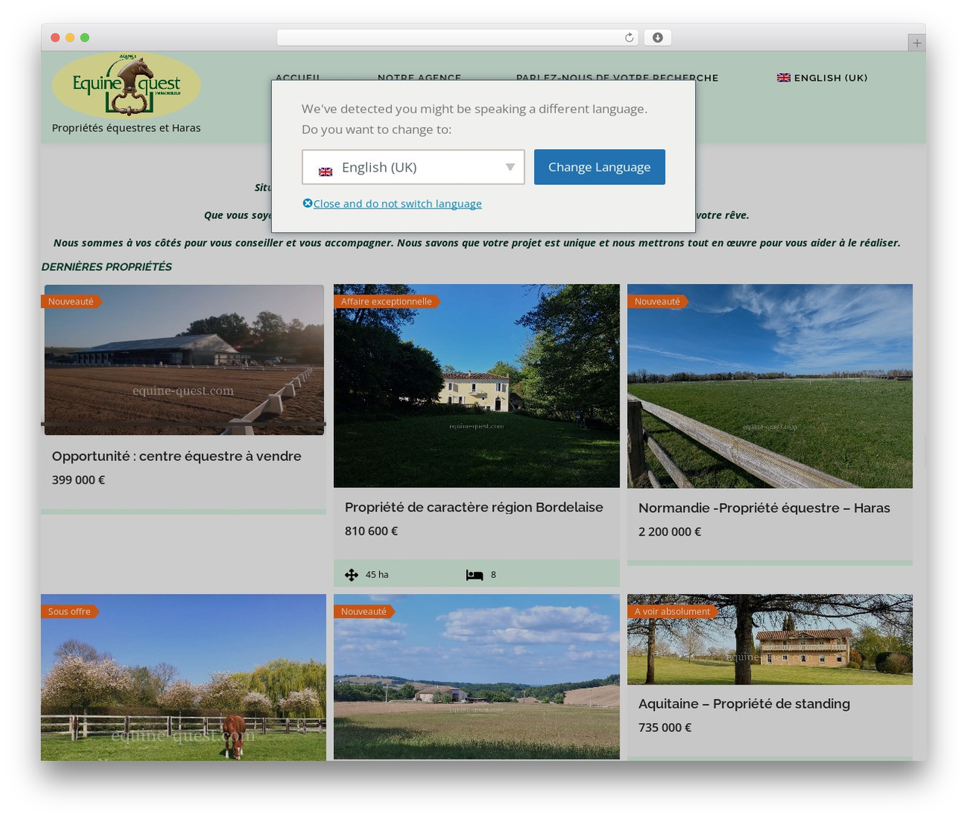
Task: Click the 'Sous offre' ribbon label
Action: pos(70,612)
